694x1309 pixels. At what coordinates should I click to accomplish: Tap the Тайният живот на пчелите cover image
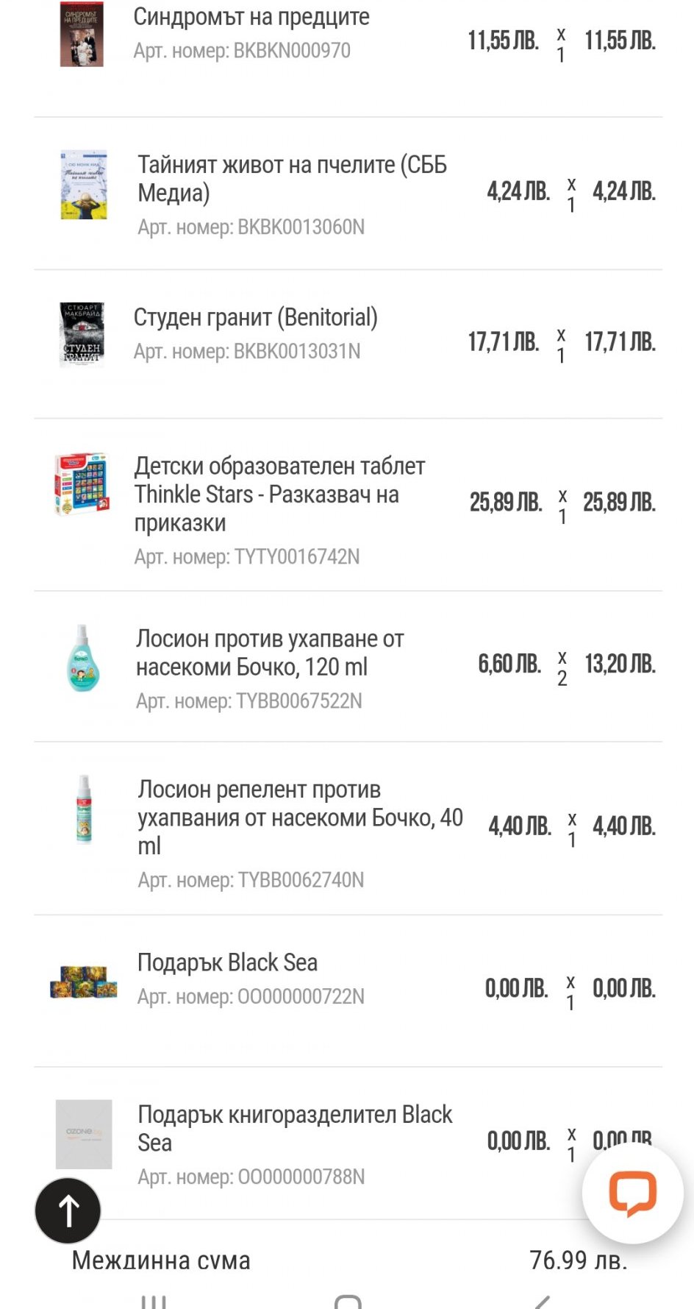pos(84,185)
